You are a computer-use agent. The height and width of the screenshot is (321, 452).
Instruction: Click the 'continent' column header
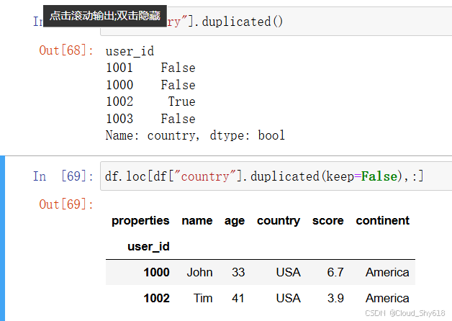pos(382,221)
